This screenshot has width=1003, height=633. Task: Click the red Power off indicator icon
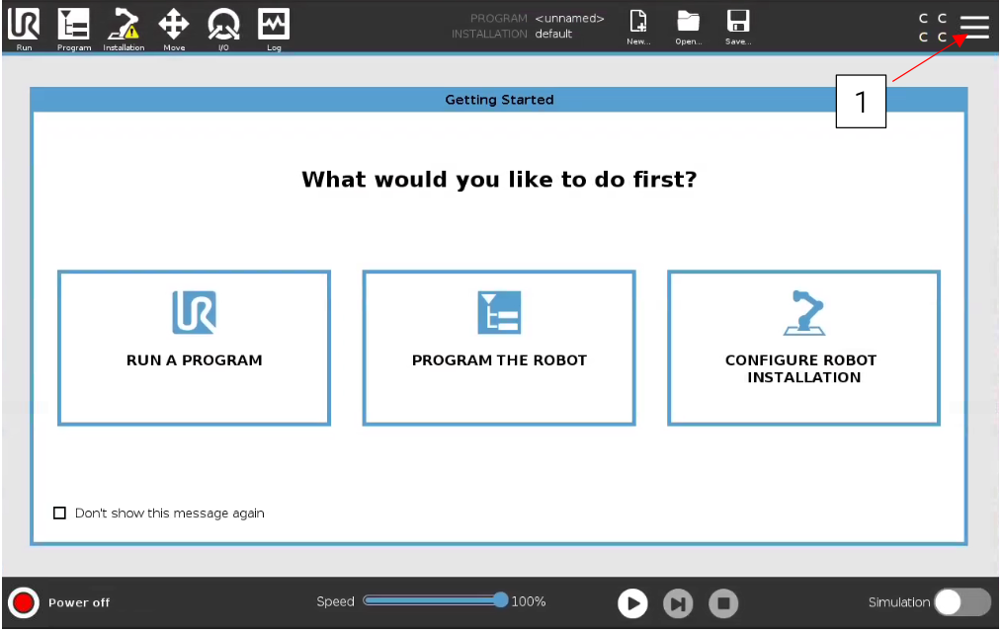pos(23,600)
